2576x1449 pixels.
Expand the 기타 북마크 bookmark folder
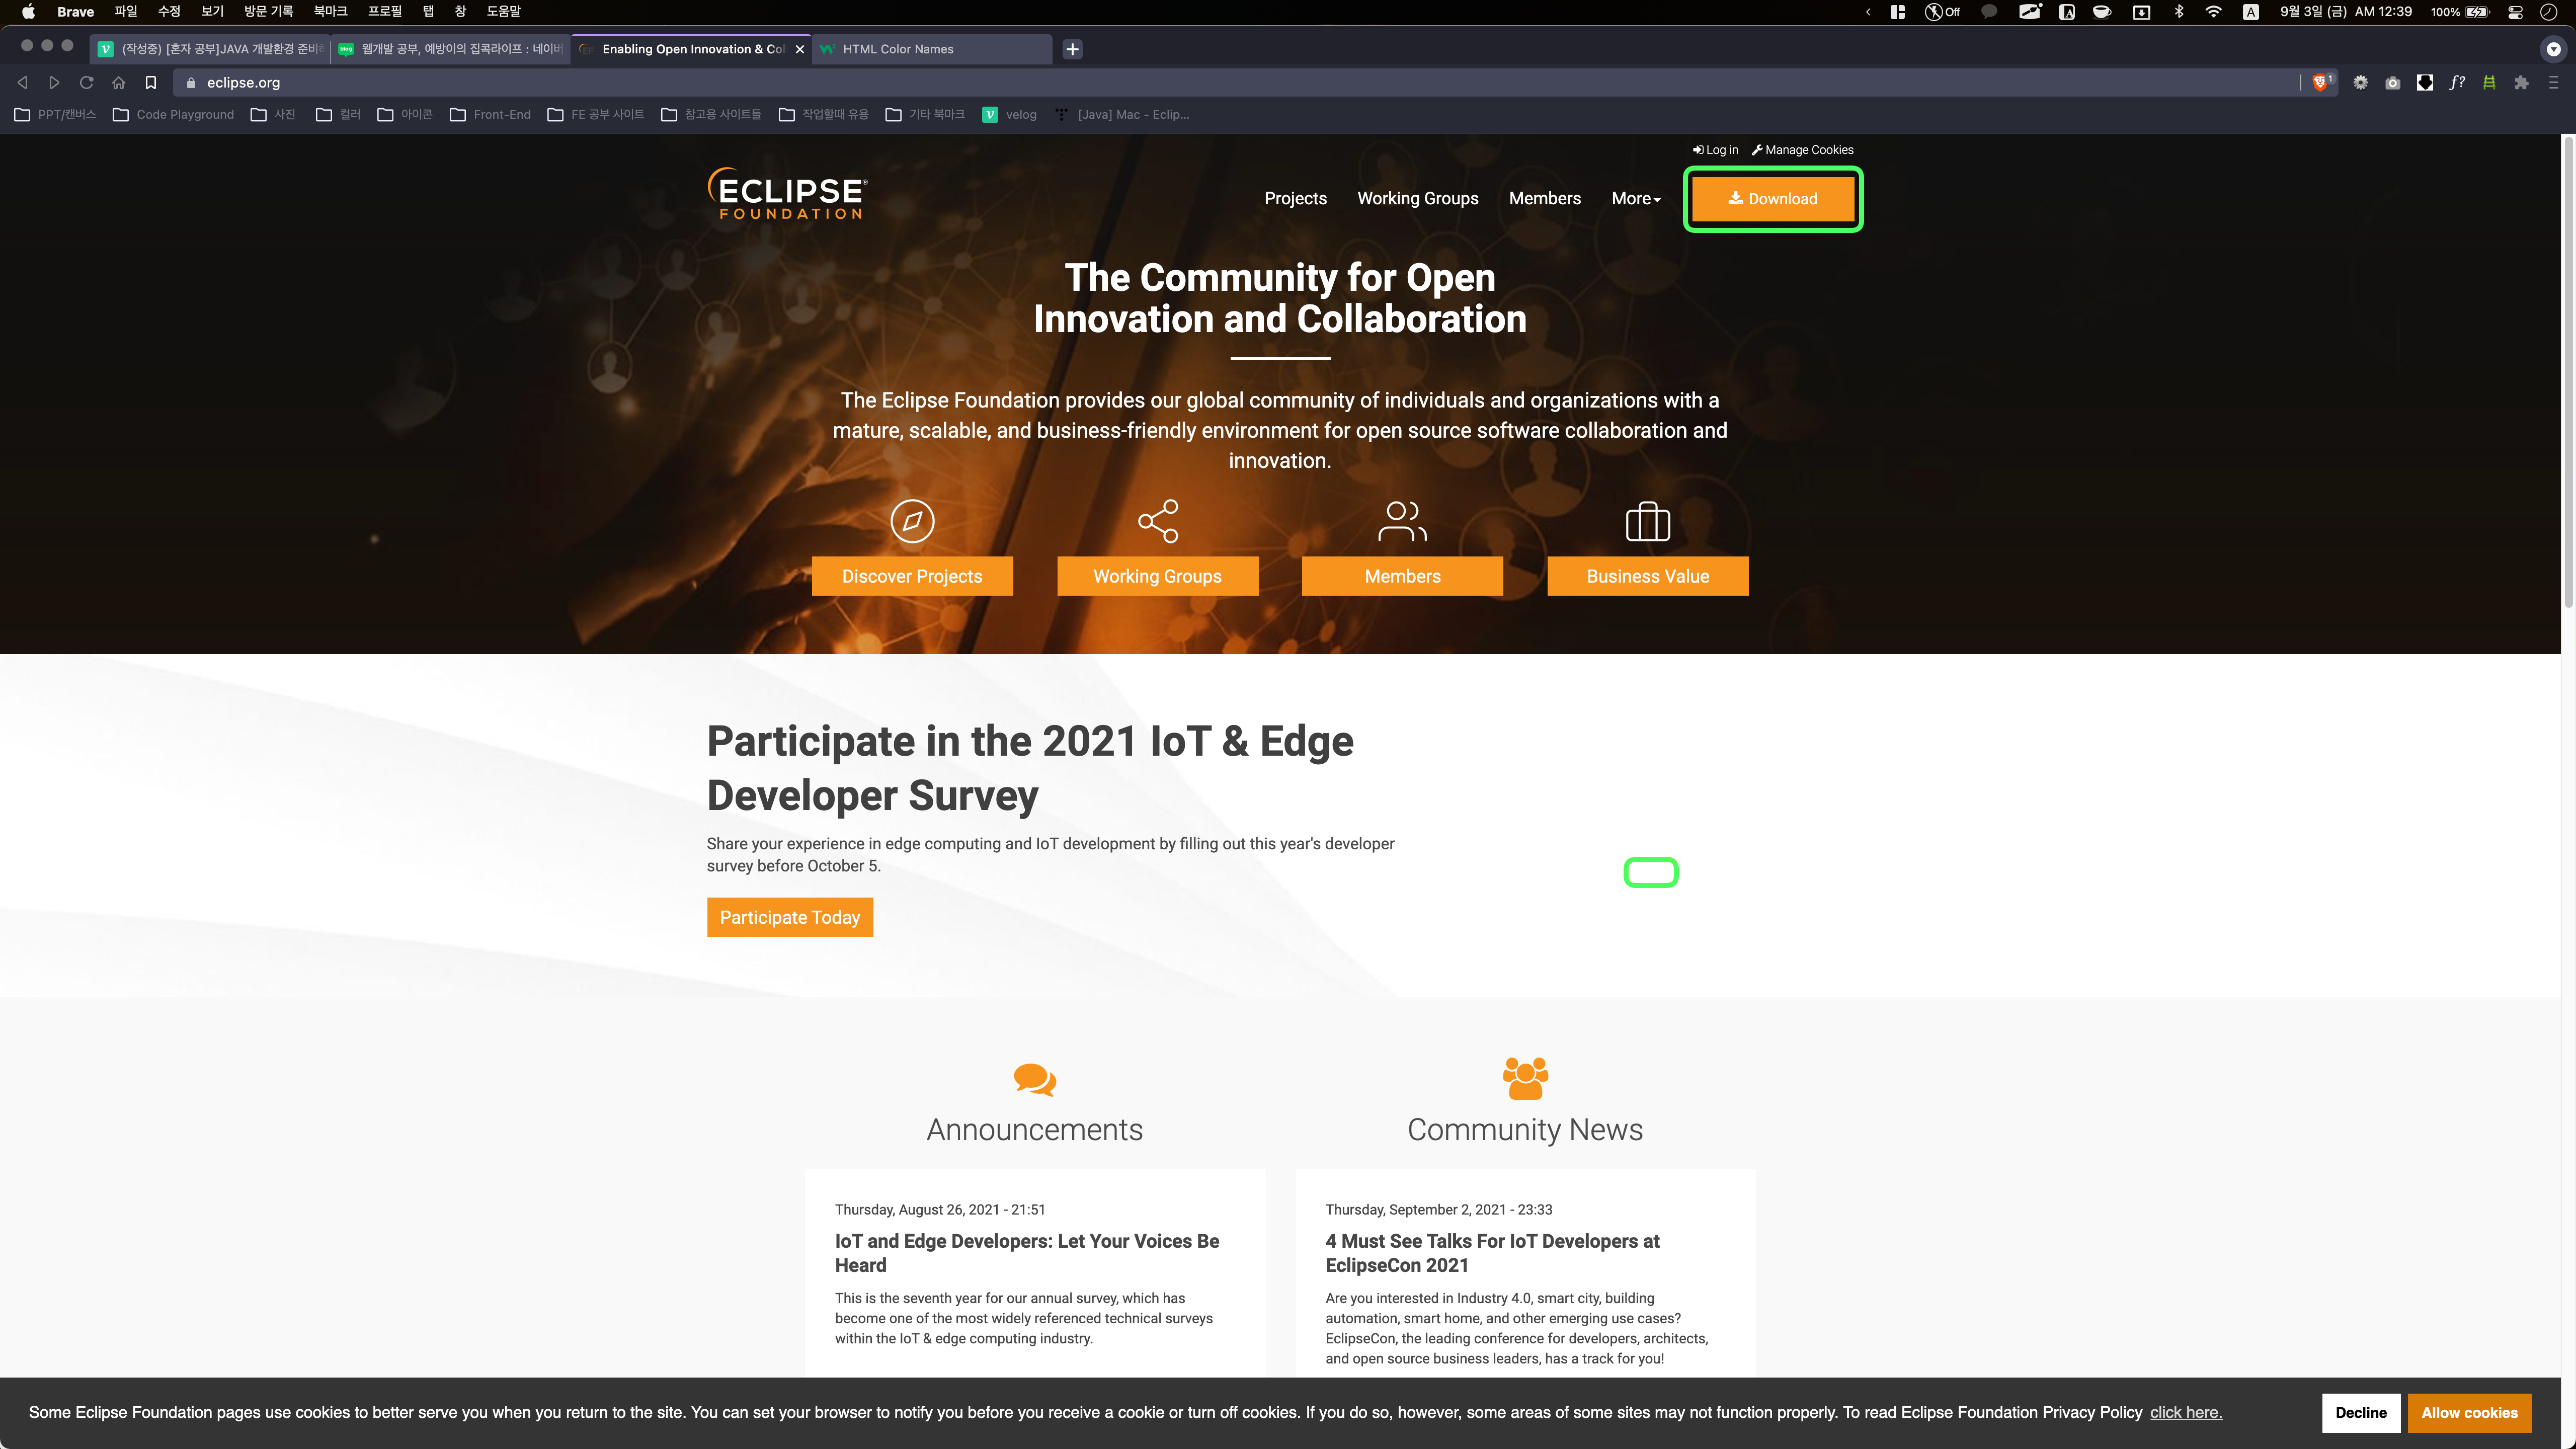[926, 115]
